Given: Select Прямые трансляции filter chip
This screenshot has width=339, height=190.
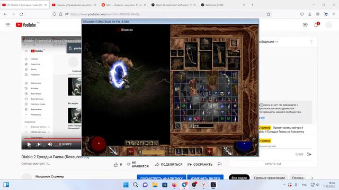Looking at the screenshot, I should pyautogui.click(x=270, y=177).
